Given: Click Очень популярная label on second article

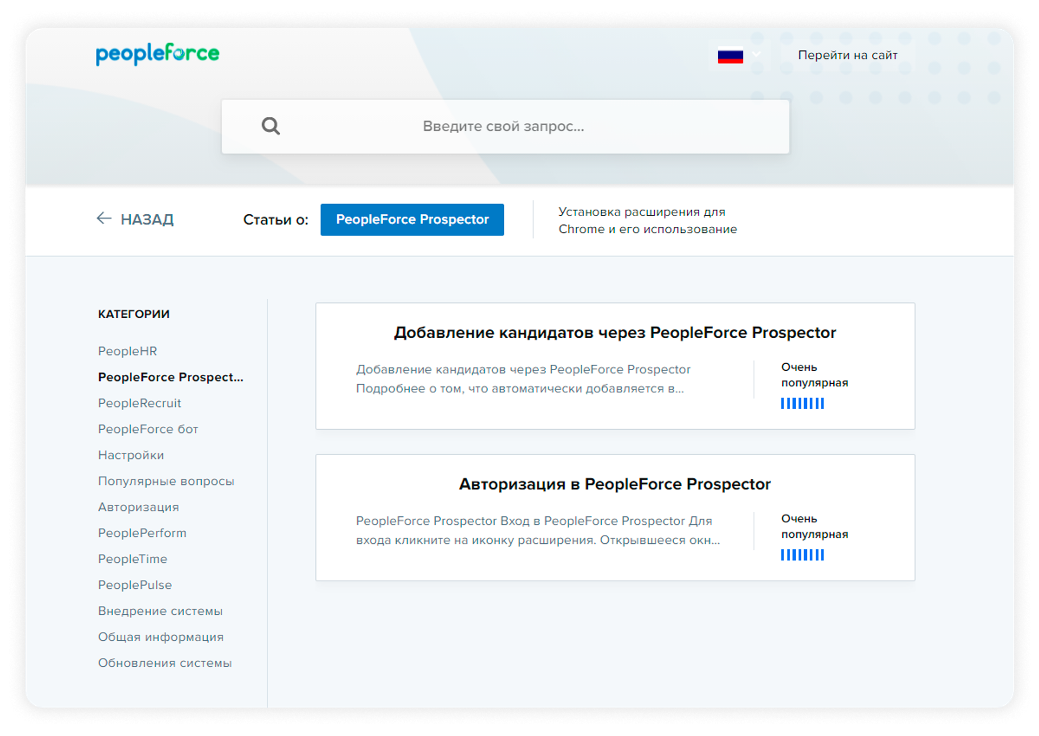Looking at the screenshot, I should (814, 527).
